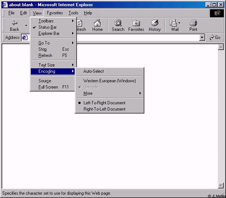
Task: Show the History panel icon
Action: coord(155,23)
